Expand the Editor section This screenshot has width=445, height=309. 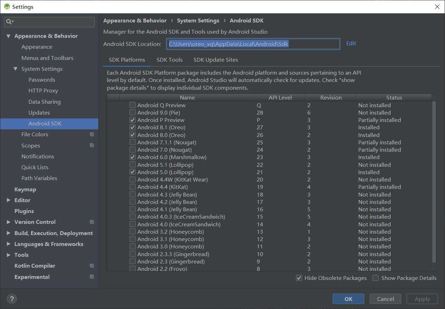coord(8,200)
